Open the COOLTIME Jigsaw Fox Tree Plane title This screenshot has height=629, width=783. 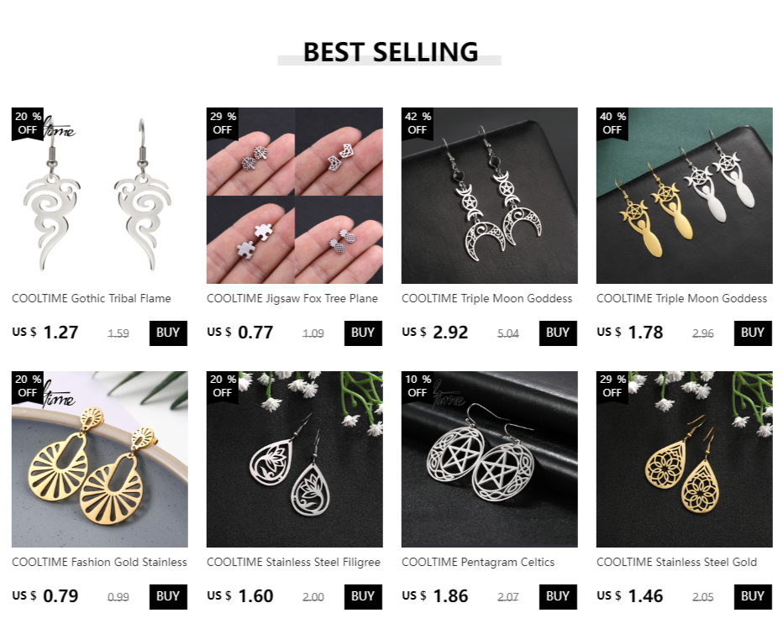tap(292, 298)
